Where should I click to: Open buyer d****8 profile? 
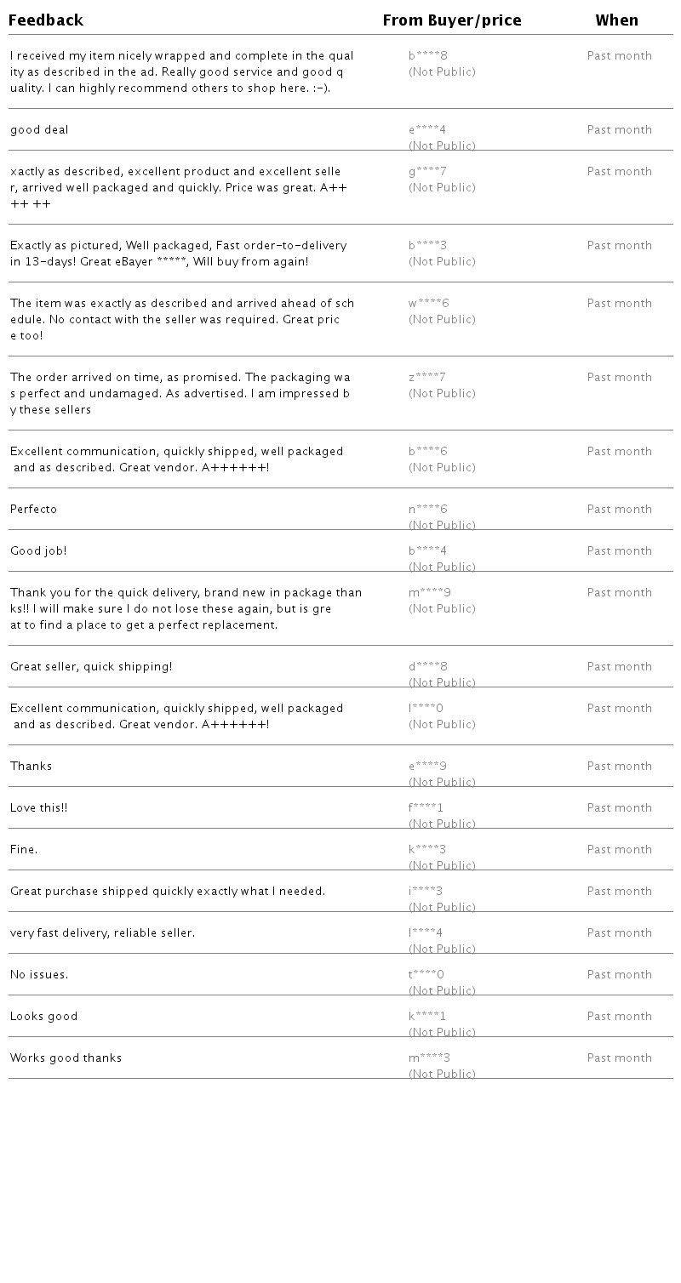(x=428, y=667)
